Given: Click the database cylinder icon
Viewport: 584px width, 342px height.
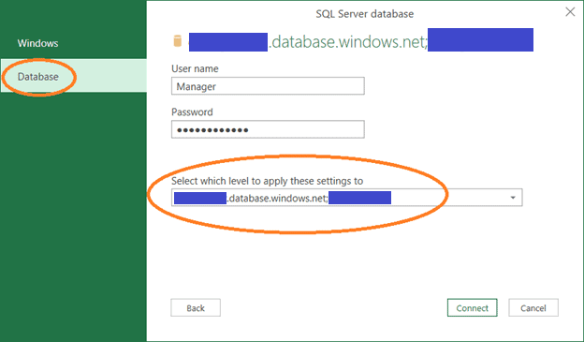Looking at the screenshot, I should (x=178, y=41).
